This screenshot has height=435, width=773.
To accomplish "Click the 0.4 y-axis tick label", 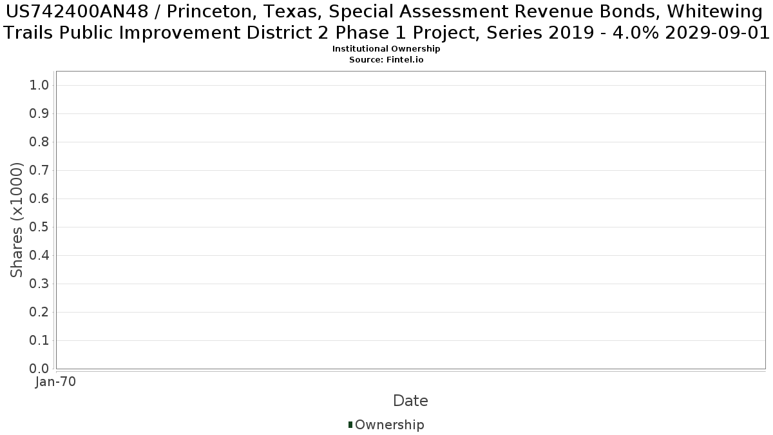I will point(40,256).
